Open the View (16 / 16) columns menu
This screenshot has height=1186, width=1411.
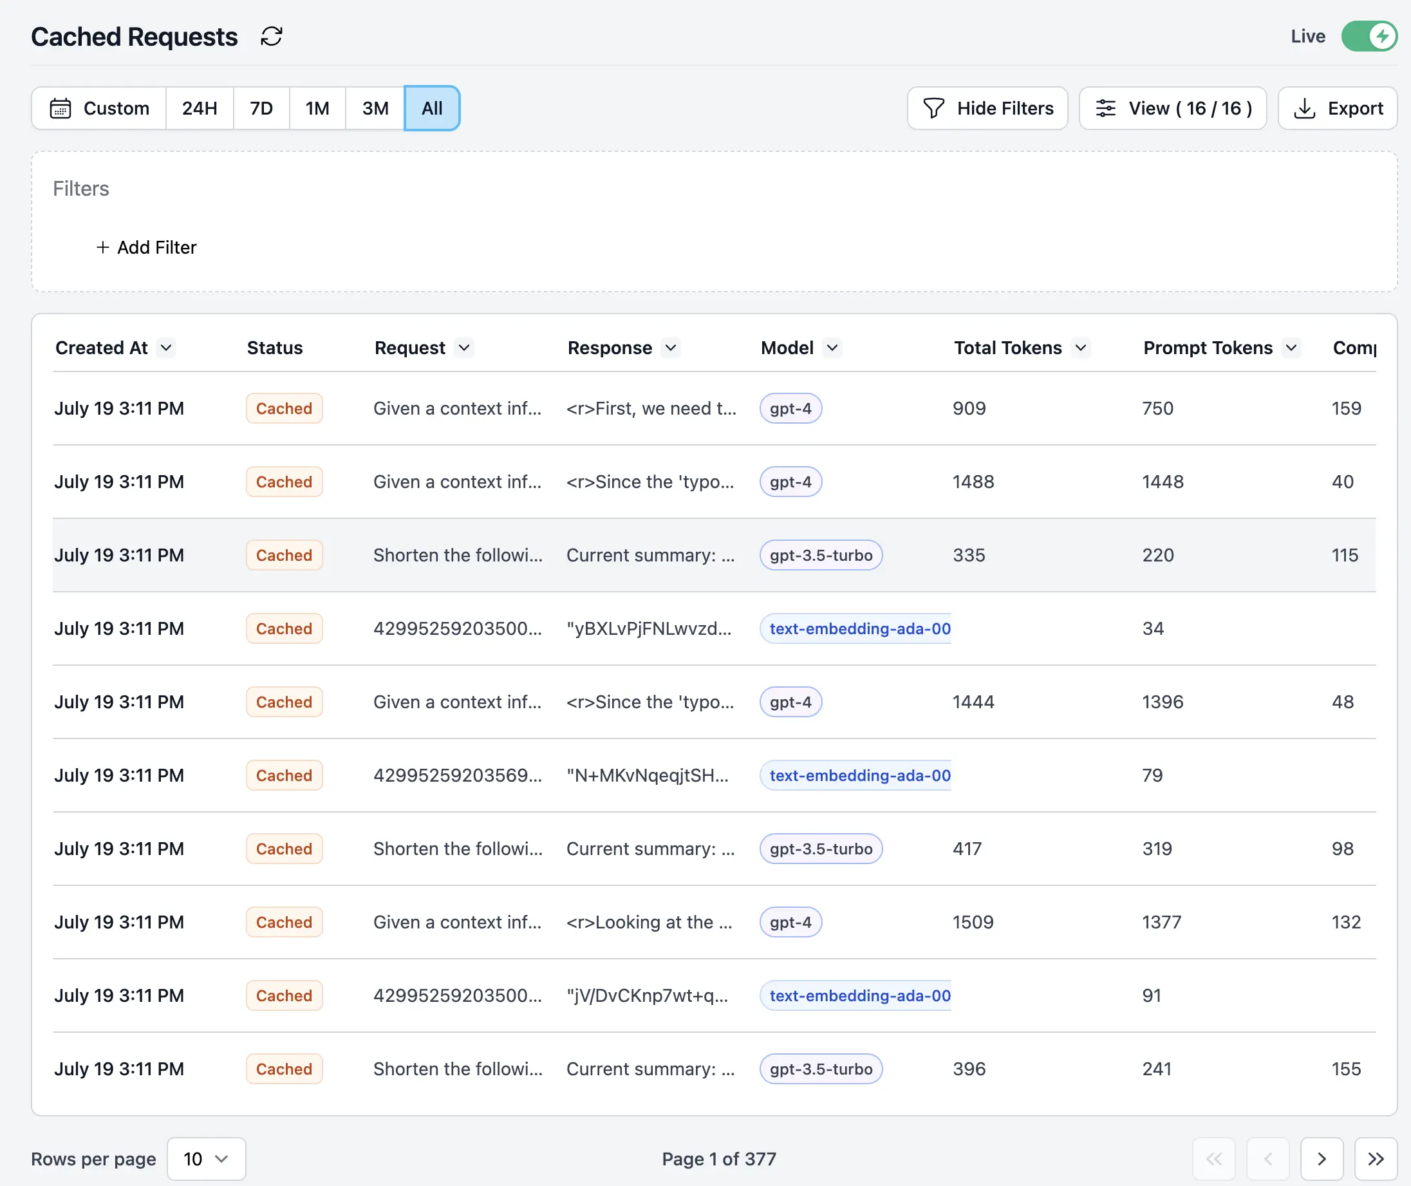point(1173,108)
